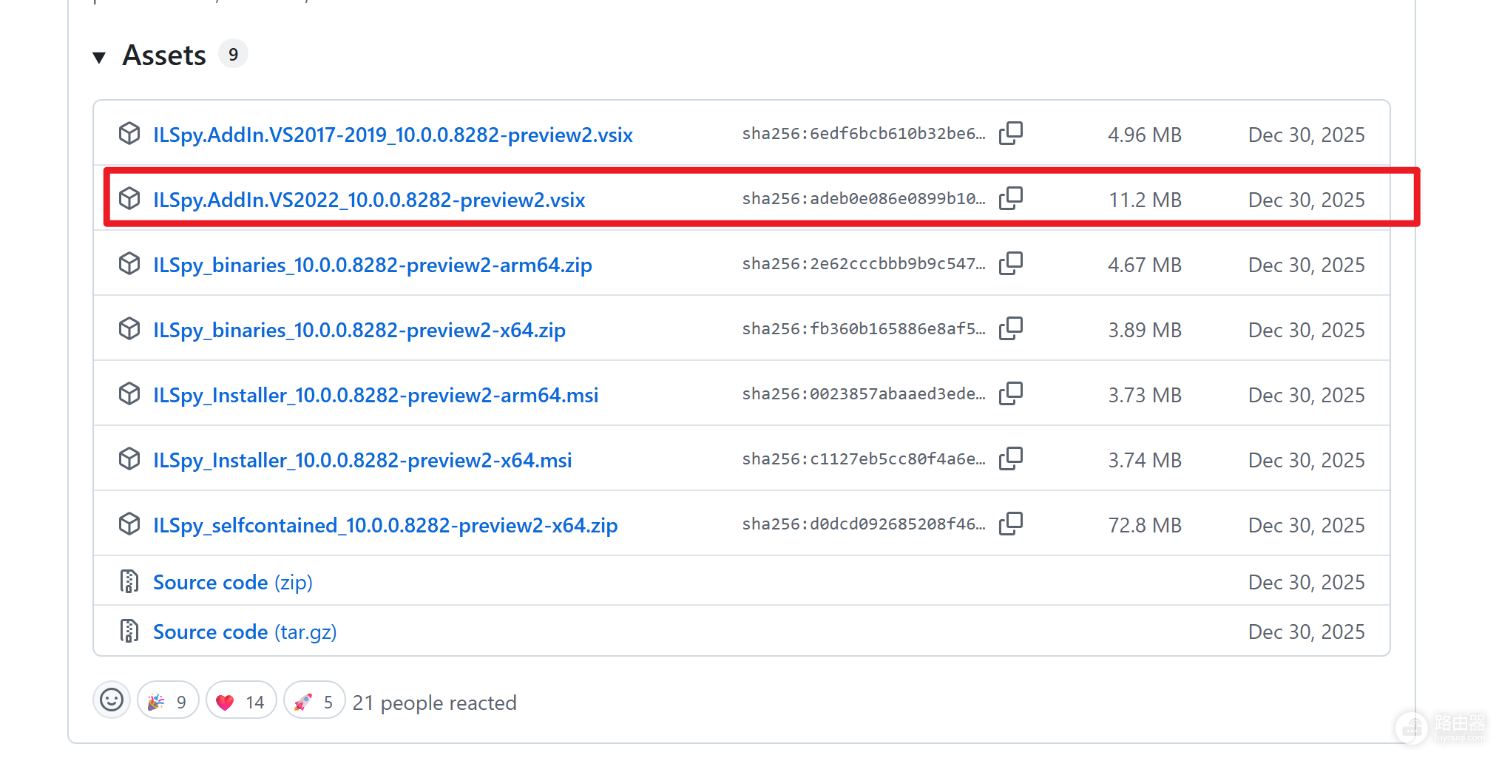Screen dimensions: 1499x758
Task: Click hash text sha256:6edf6bcb610b32be6…
Action: [x=864, y=133]
